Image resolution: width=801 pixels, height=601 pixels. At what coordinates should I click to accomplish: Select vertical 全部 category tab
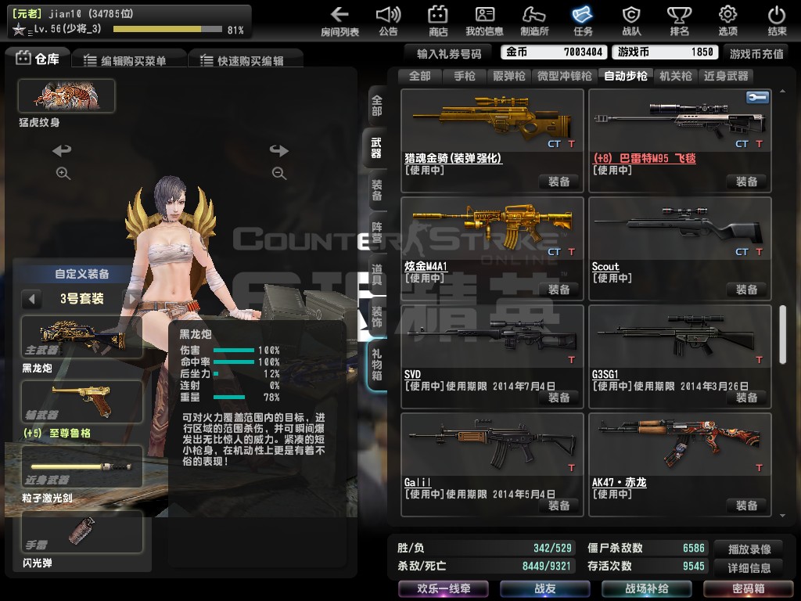[376, 106]
